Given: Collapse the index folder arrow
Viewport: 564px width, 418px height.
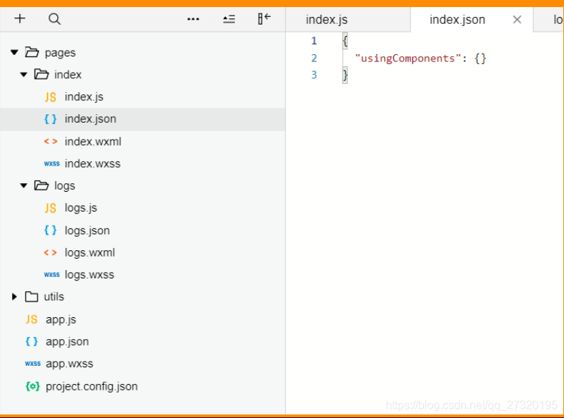Looking at the screenshot, I should coord(24,75).
